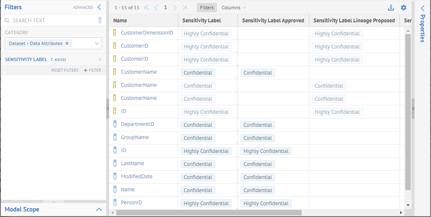Click the Advanced filters link
Viewport: 431px width, 217px height.
pos(83,8)
